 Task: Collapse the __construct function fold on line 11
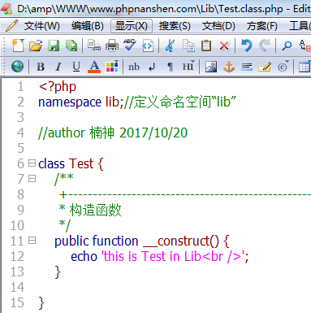[x=32, y=241]
